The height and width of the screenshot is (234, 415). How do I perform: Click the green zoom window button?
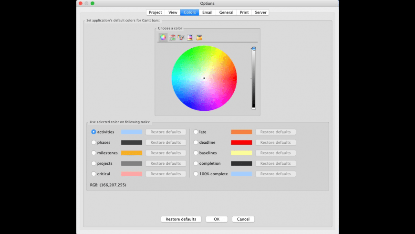[x=93, y=3]
